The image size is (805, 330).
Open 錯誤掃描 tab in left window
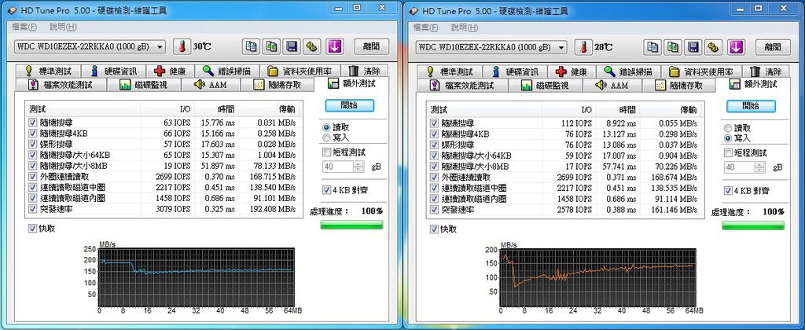point(227,71)
